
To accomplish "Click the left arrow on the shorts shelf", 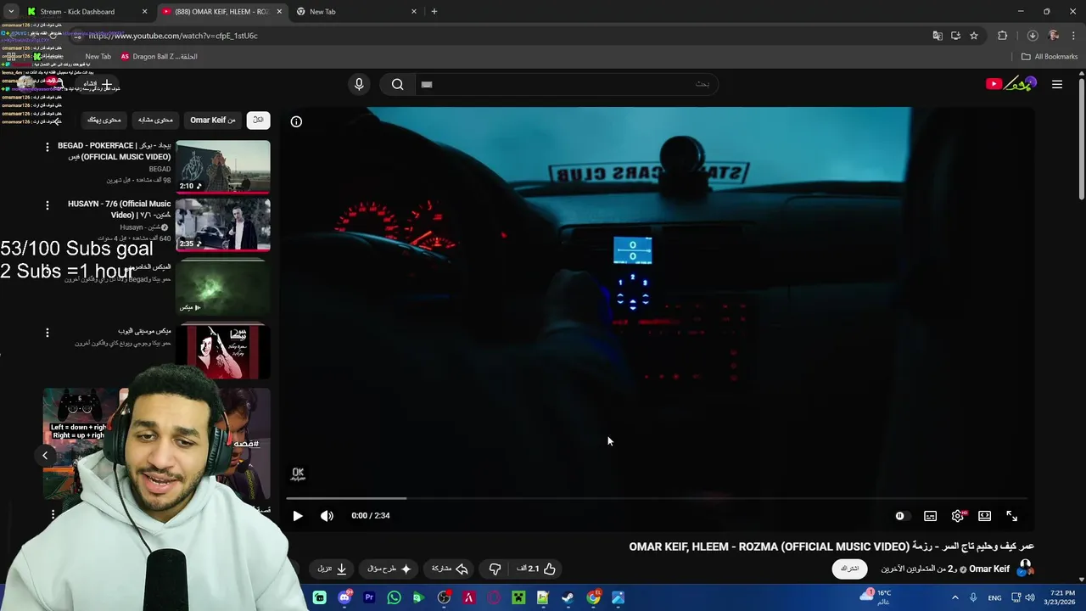I will pyautogui.click(x=46, y=456).
